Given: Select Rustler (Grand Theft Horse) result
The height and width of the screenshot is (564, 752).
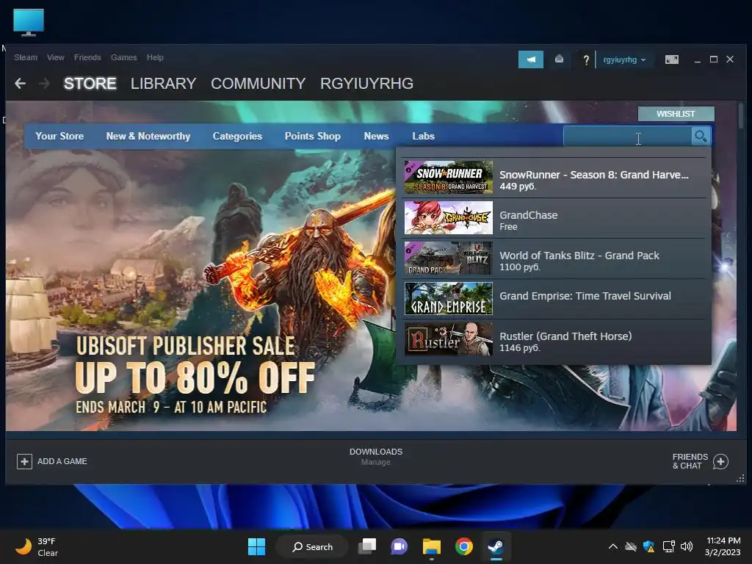Looking at the screenshot, I should (554, 339).
